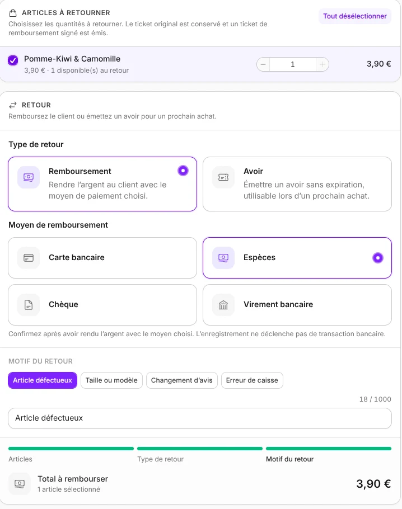
Task: Click the document icon for Chèque
Action: tap(29, 305)
